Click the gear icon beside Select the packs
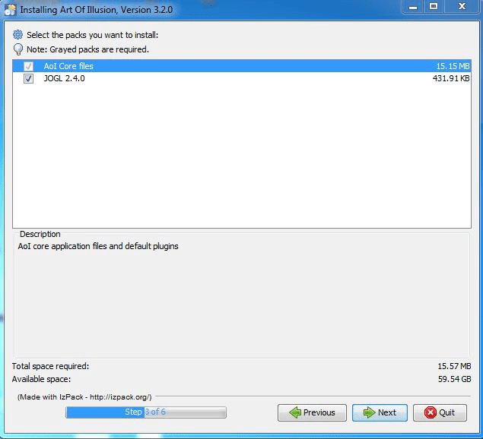The height and width of the screenshot is (439, 483). 17,34
